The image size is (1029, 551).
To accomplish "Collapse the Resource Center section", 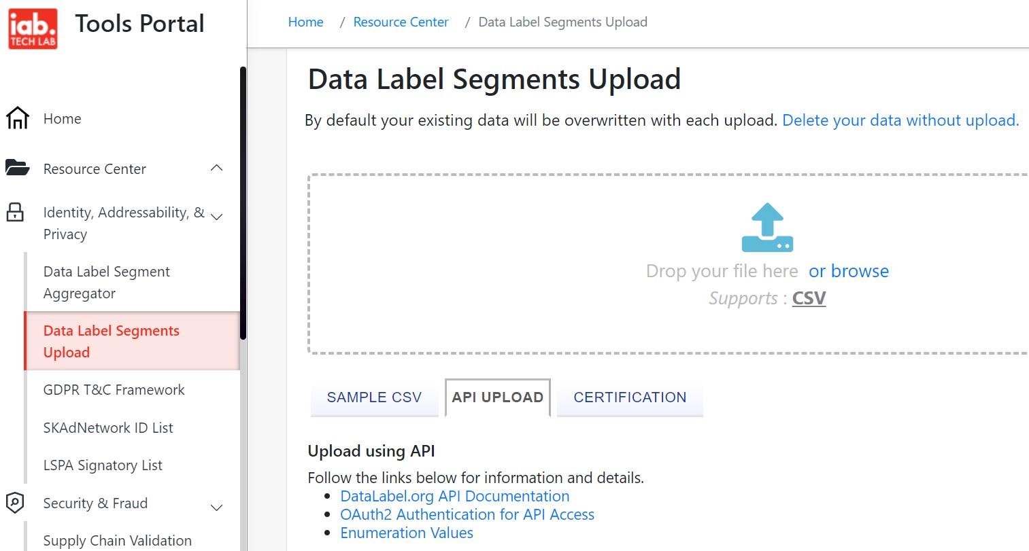I will click(216, 168).
